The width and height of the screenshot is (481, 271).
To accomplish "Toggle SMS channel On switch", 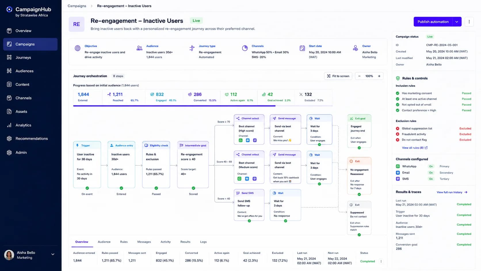I will click(x=431, y=179).
